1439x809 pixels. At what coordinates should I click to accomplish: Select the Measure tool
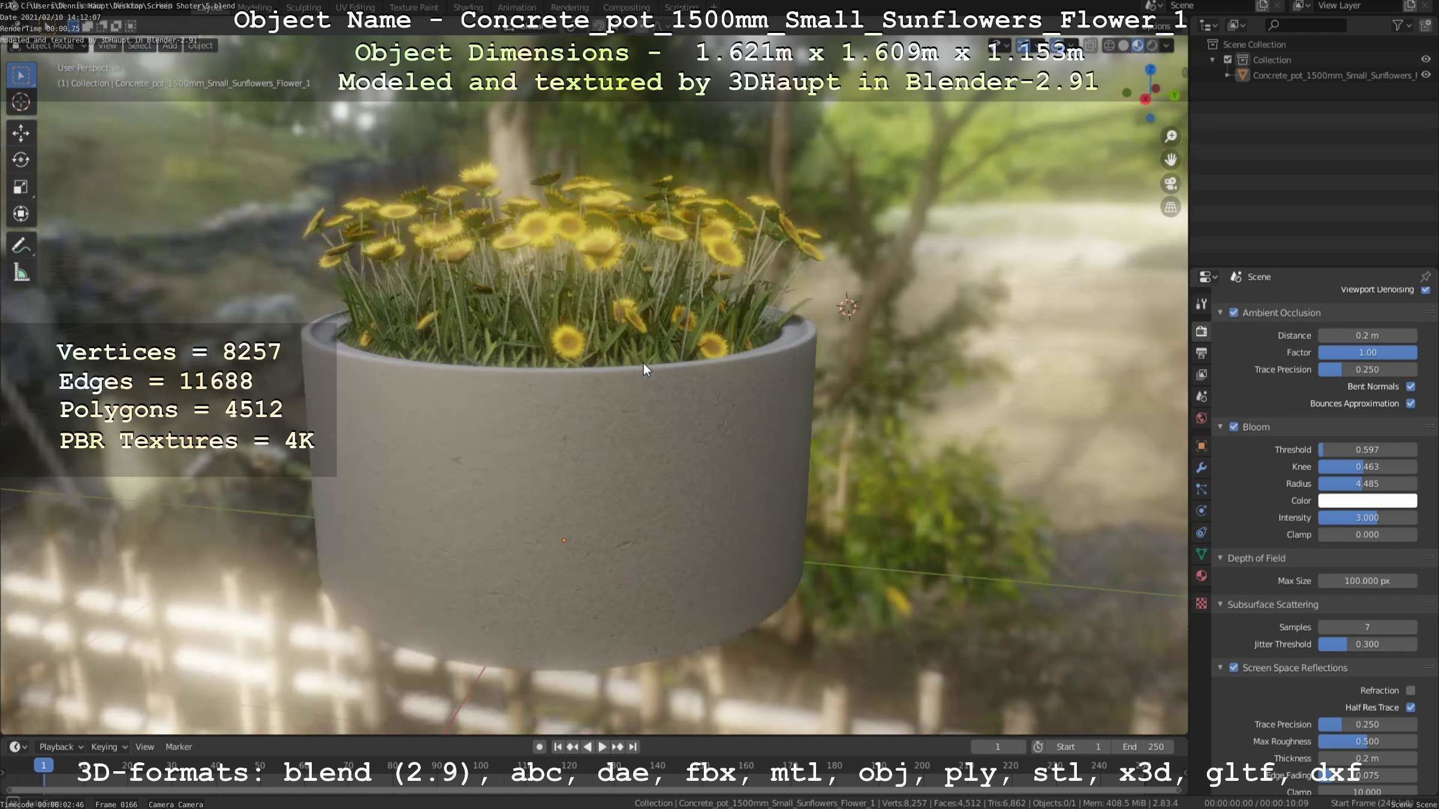[x=21, y=273]
